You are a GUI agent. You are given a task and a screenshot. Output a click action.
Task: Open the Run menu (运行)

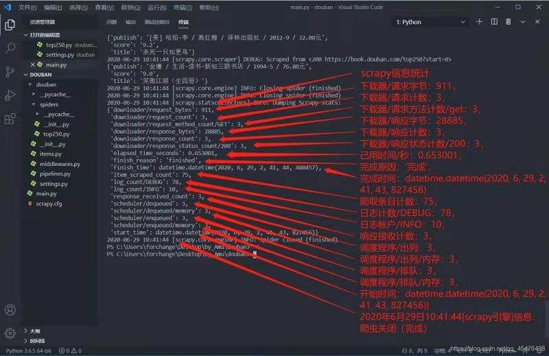tap(157, 8)
